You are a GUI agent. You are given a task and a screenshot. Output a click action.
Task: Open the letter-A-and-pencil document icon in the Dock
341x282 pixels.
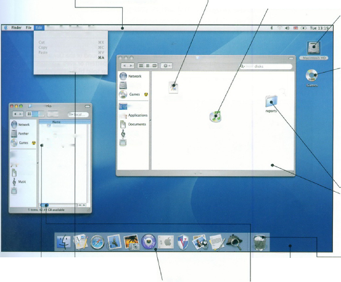[80, 242]
